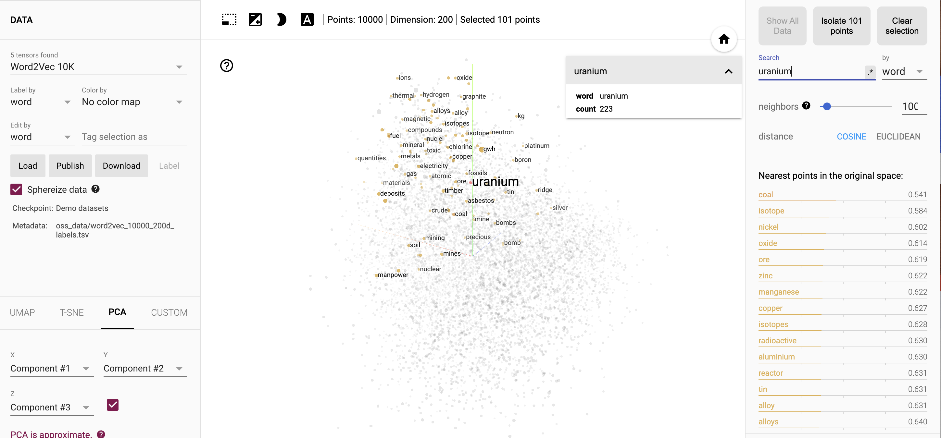Click the home/reset view icon
The height and width of the screenshot is (438, 941).
coord(724,39)
